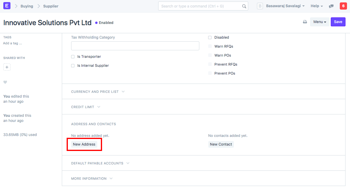Open the notifications badge showing 6

343,6
